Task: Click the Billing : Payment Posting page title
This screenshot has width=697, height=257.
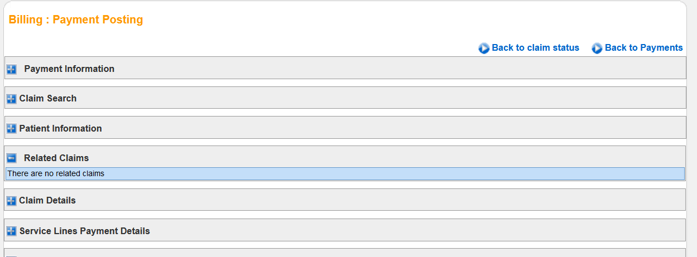Action: tap(76, 20)
